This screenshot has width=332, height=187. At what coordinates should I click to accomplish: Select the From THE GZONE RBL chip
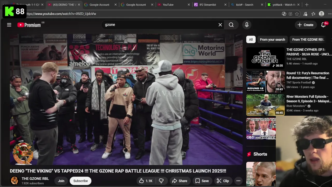click(x=308, y=39)
